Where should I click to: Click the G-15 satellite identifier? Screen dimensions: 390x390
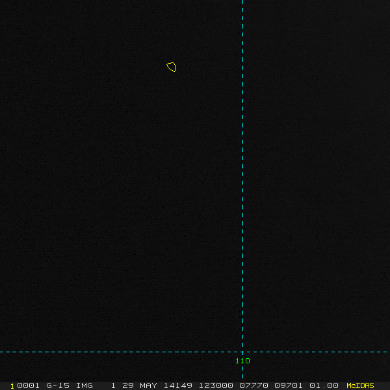[x=58, y=385]
